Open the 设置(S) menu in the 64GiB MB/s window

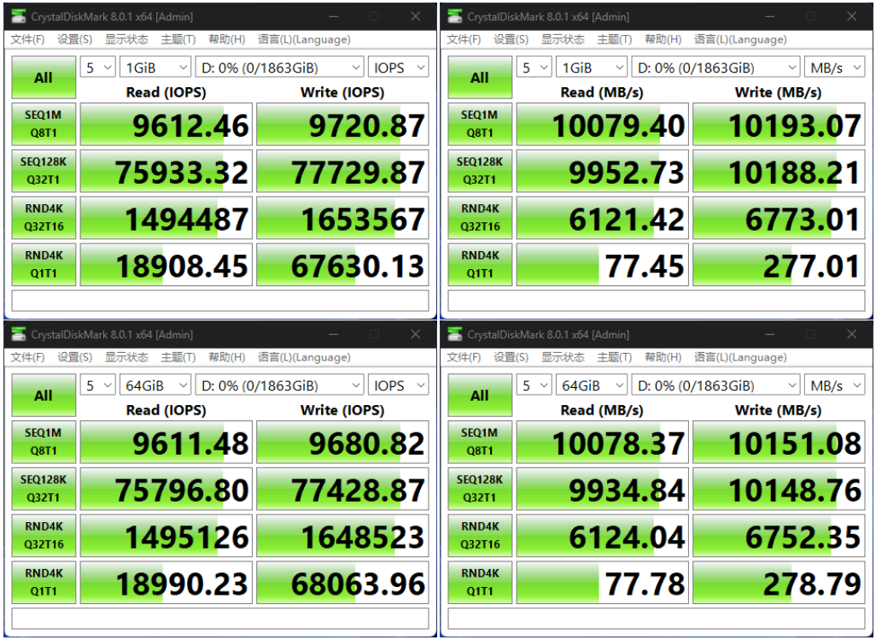pyautogui.click(x=511, y=357)
